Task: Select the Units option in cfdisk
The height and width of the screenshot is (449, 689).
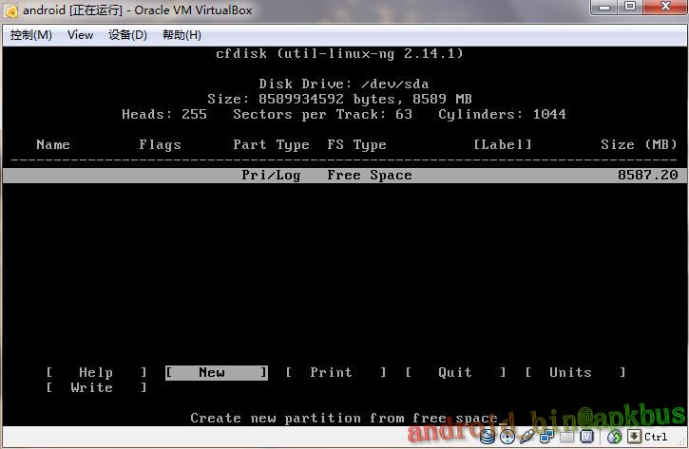Action: pyautogui.click(x=575, y=373)
